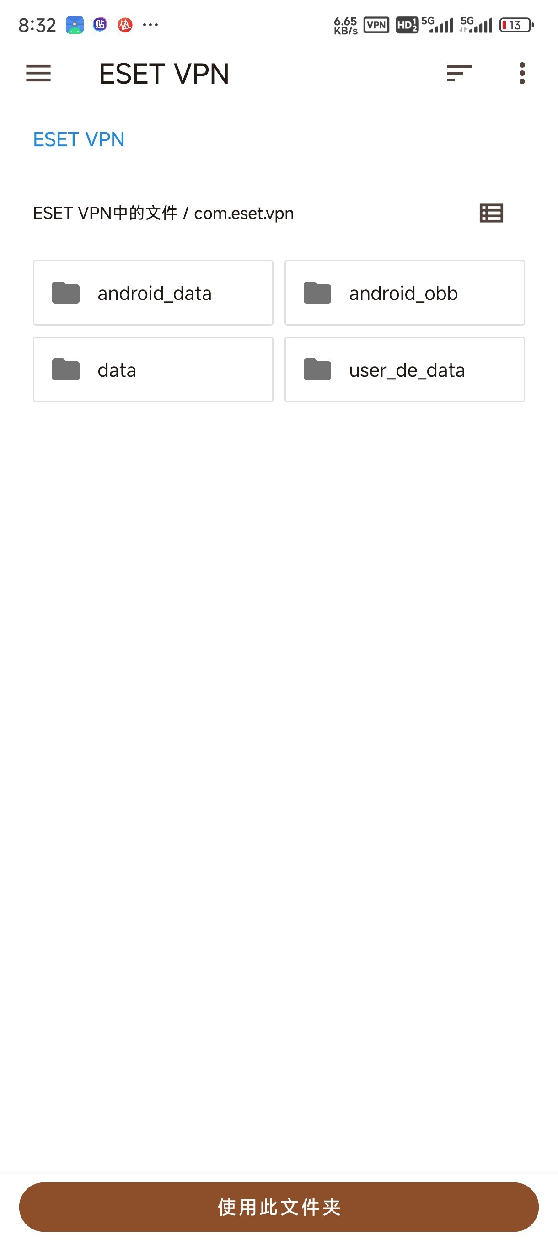Tap the blue ESET VPN breadcrumb link

point(79,139)
